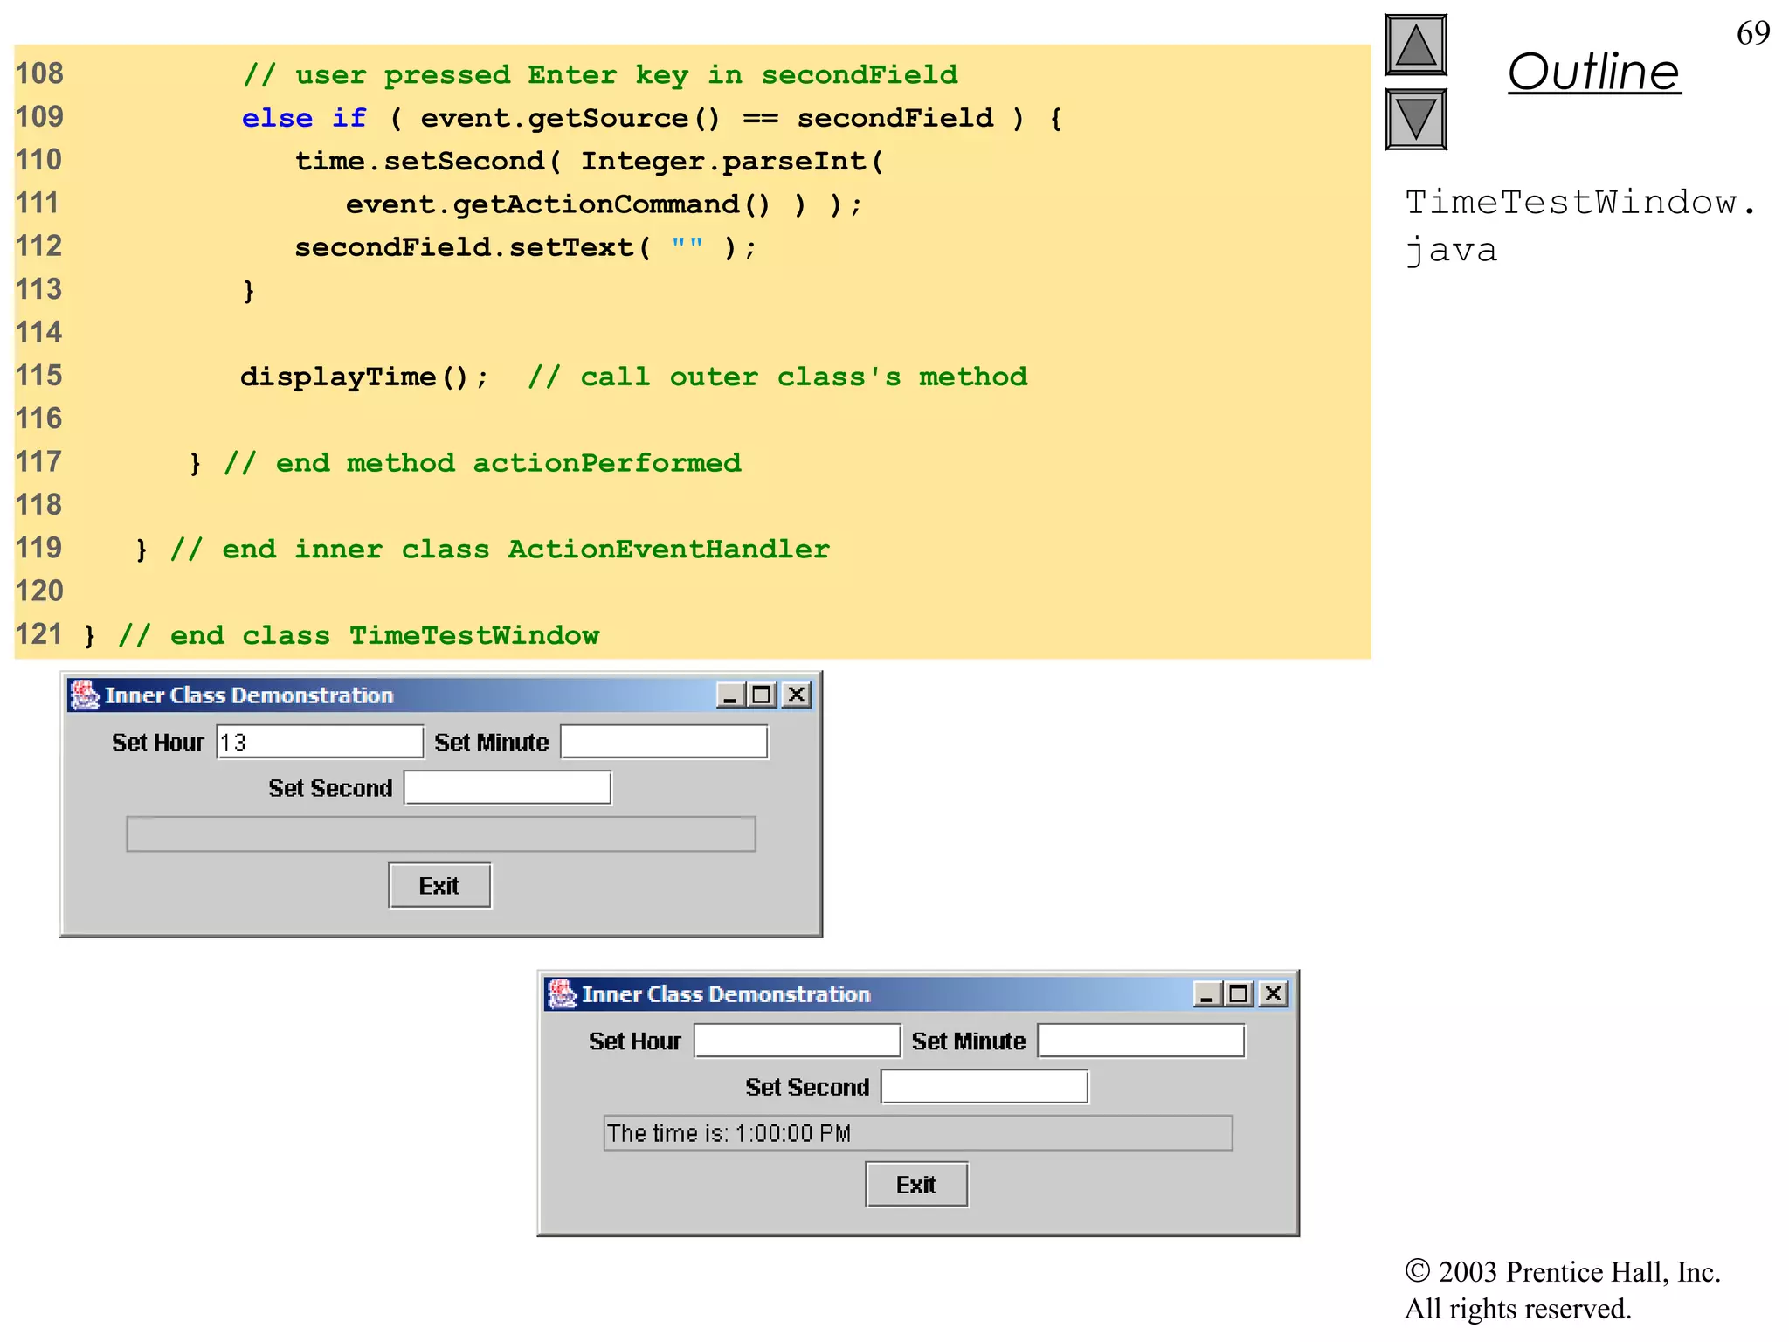
Task: Minimize the first Inner Class Demonstration window
Action: pos(730,695)
